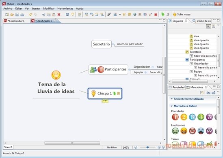Click the light bulb toolbar icon
Viewport: 223px width, 158px height.
point(73,15)
